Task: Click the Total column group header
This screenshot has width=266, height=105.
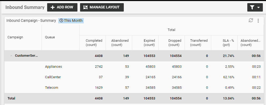Action: (171, 30)
